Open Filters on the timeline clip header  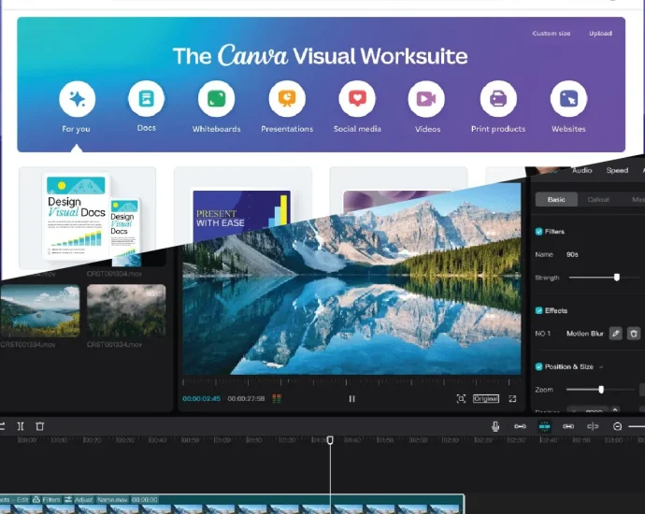pyautogui.click(x=47, y=500)
